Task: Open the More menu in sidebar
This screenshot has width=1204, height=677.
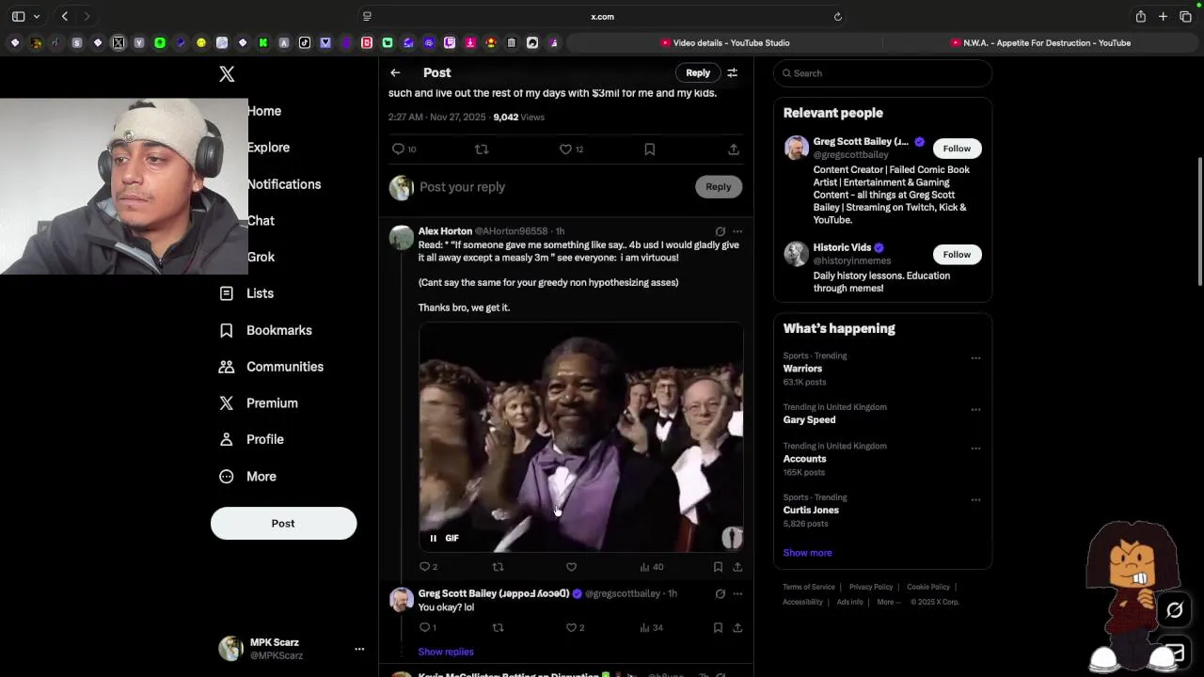Action: [247, 477]
